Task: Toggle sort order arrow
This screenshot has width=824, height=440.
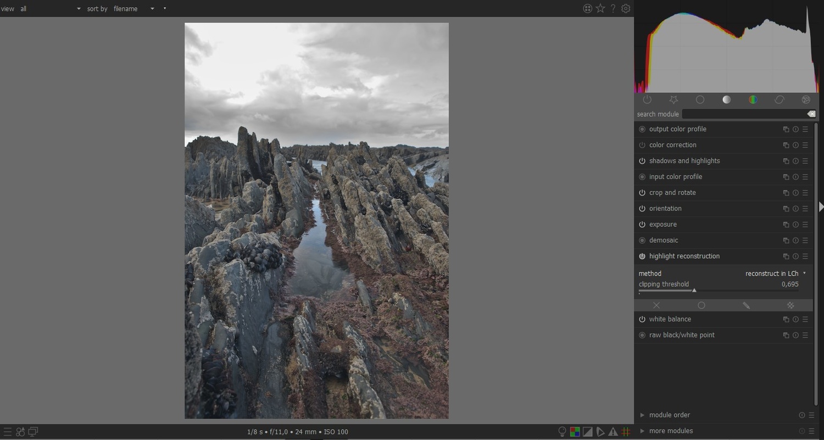Action: click(x=165, y=8)
